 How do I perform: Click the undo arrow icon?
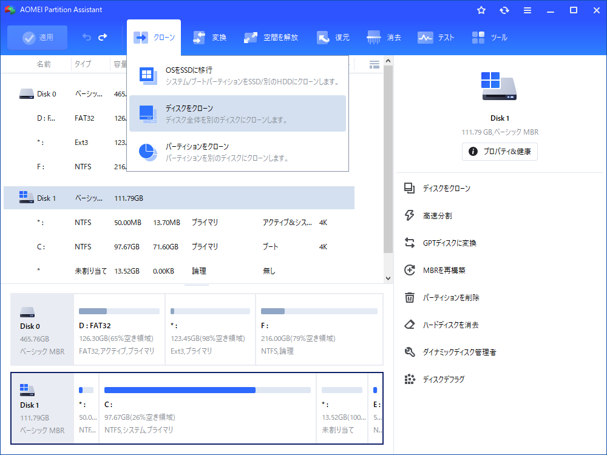pos(87,37)
